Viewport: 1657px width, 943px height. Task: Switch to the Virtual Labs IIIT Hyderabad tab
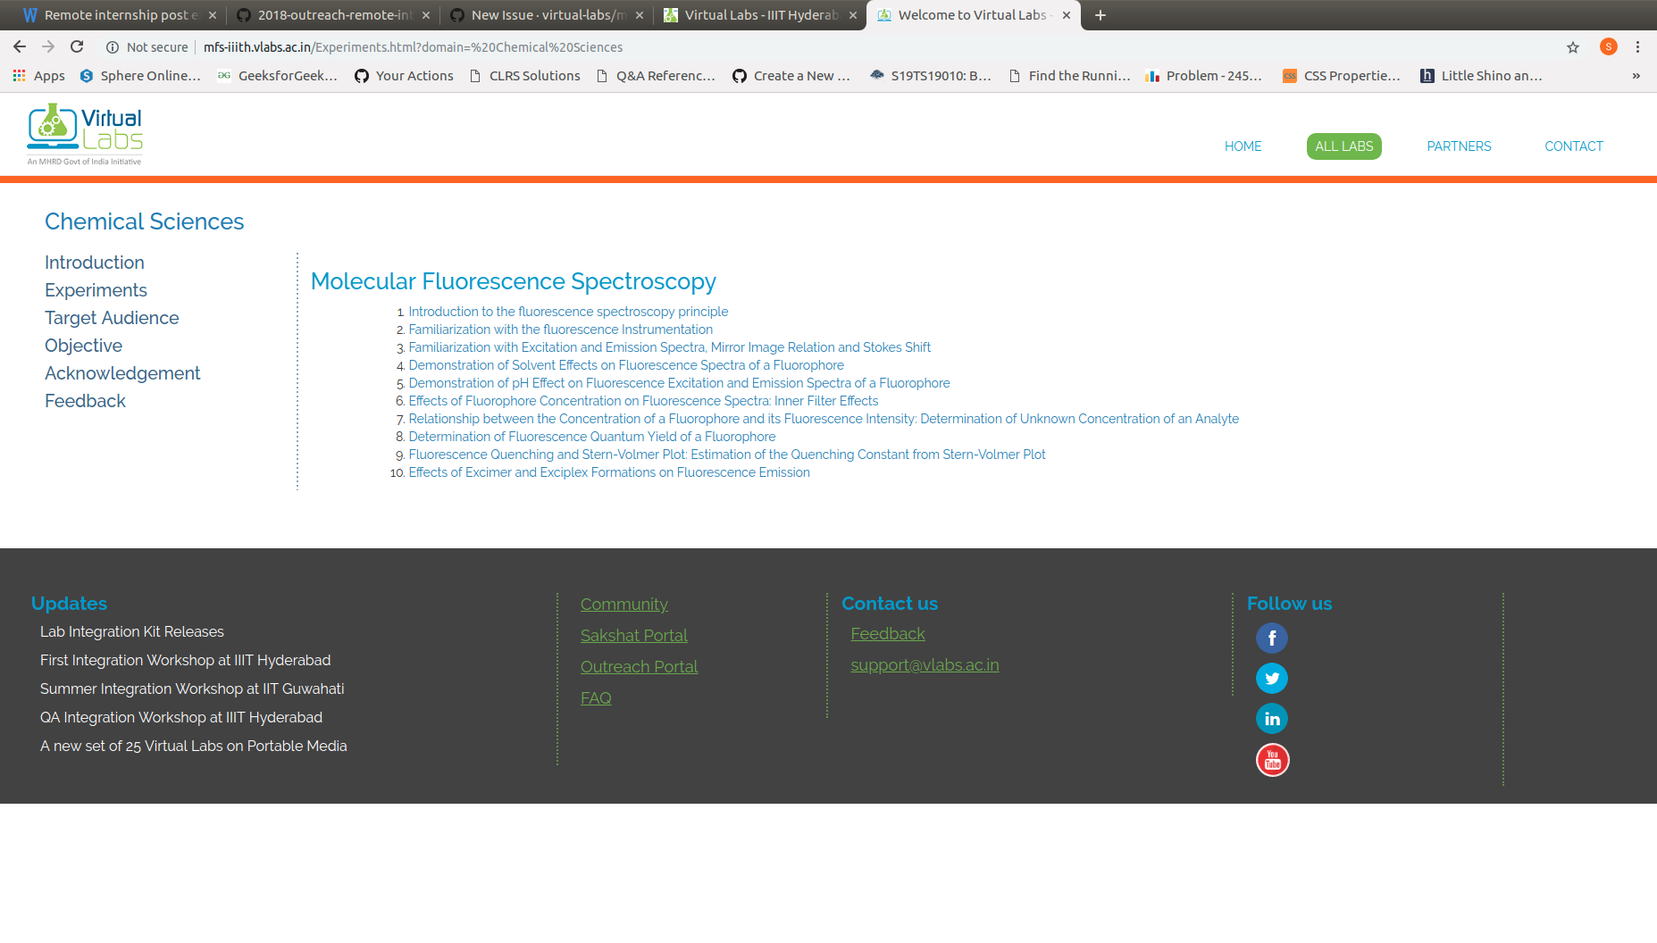pyautogui.click(x=759, y=15)
